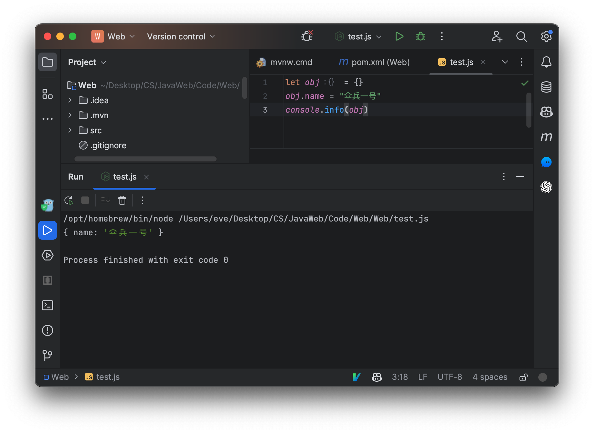Expand the .idea folder
Viewport: 594px width, 433px height.
pos(70,100)
